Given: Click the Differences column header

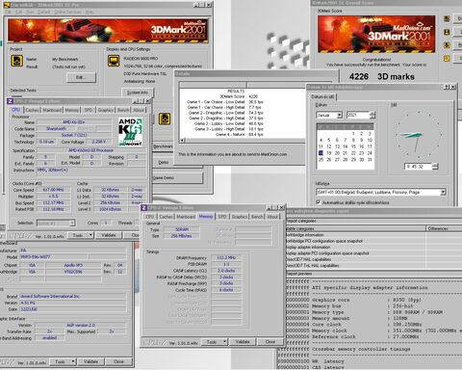Looking at the screenshot, I should click(x=444, y=228).
